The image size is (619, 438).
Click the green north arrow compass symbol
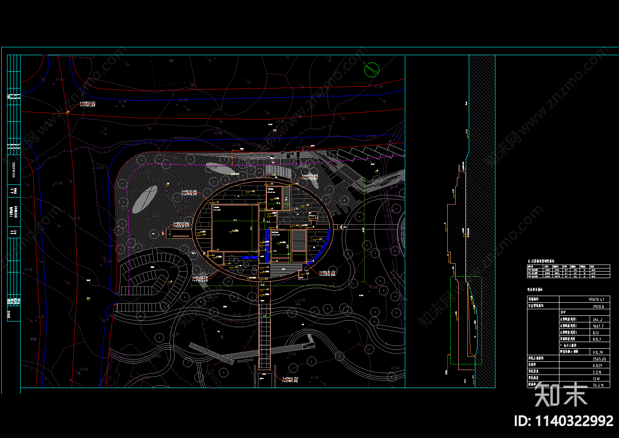371,69
